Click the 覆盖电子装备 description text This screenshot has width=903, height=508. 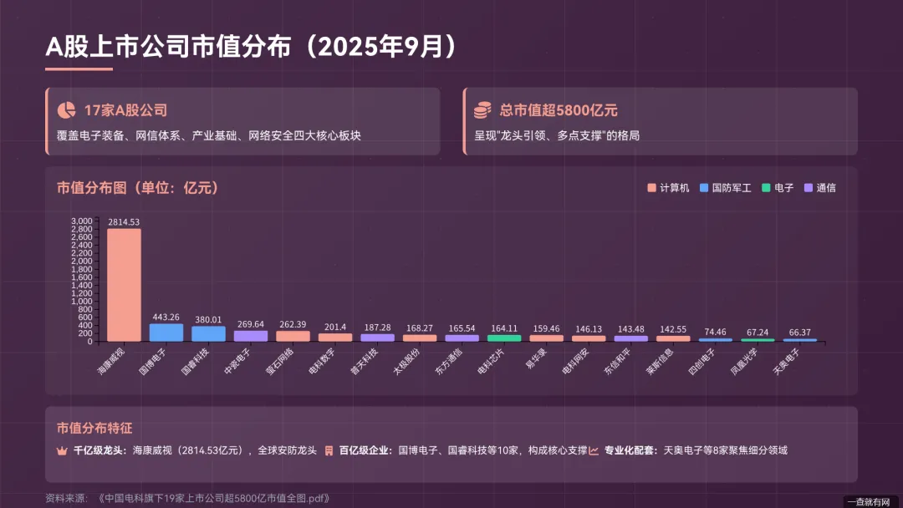click(208, 135)
